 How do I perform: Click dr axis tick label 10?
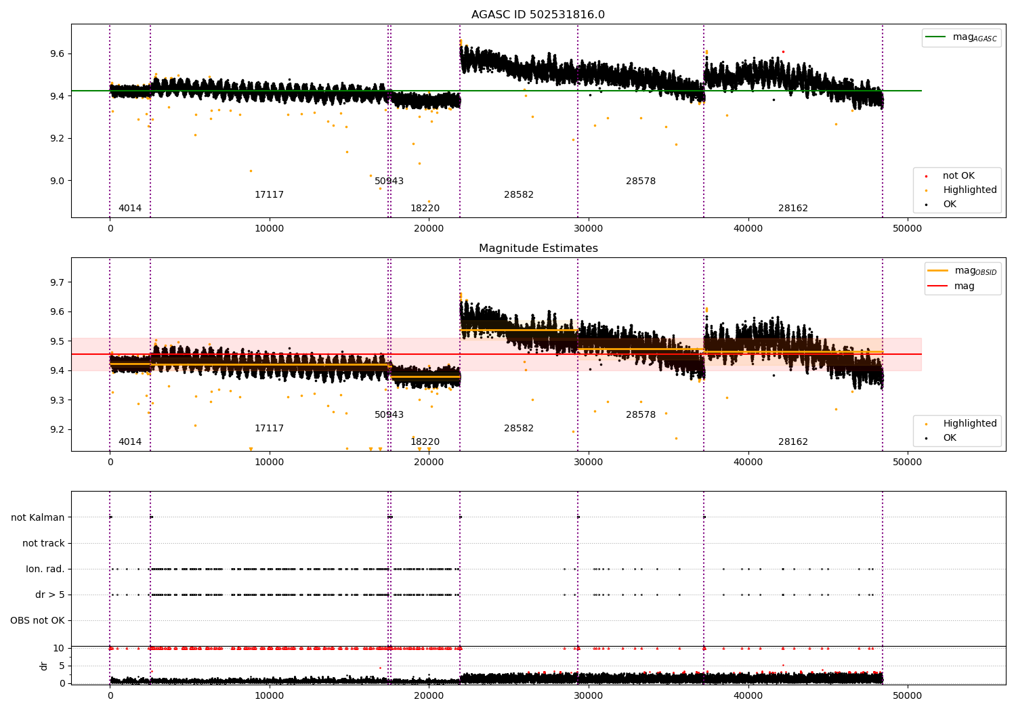[59, 649]
